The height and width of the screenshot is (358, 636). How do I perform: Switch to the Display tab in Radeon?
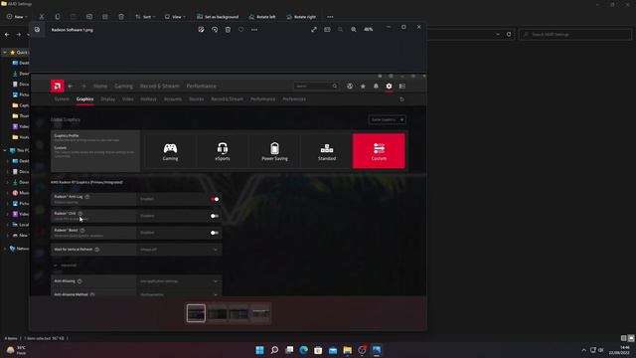click(x=108, y=99)
